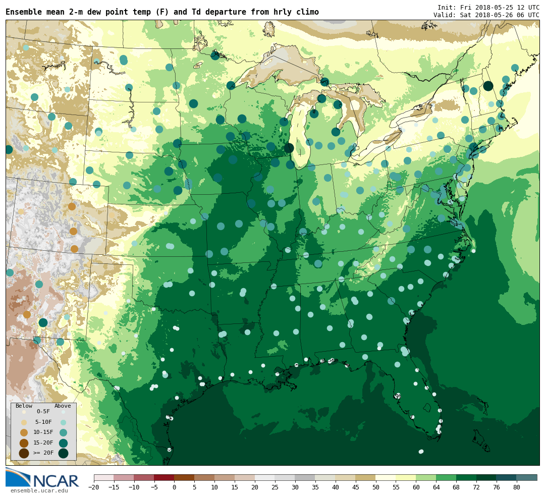Image resolution: width=545 pixels, height=497 pixels.
Task: Click the Above 0-5F tiny pale dot in legend
Action: 63,412
